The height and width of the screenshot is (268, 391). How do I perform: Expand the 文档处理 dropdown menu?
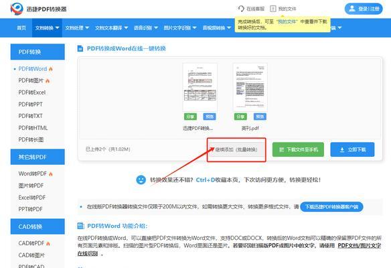click(77, 27)
